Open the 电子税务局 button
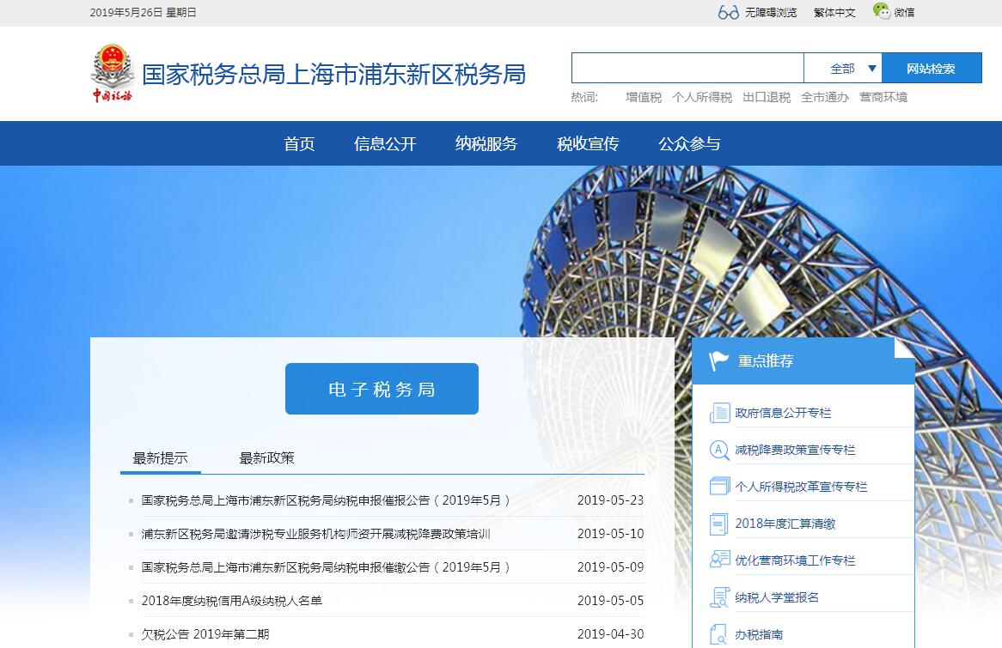 (x=382, y=389)
